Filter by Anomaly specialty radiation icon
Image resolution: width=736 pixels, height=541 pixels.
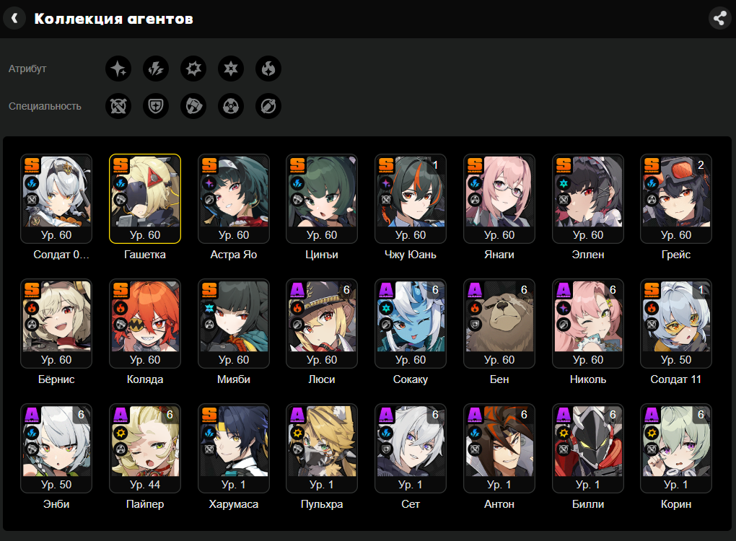(231, 106)
